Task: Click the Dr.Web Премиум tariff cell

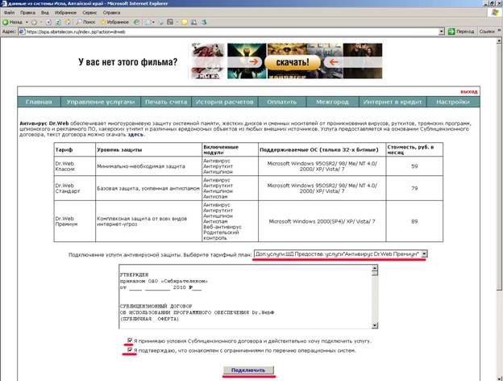Action: click(x=75, y=221)
